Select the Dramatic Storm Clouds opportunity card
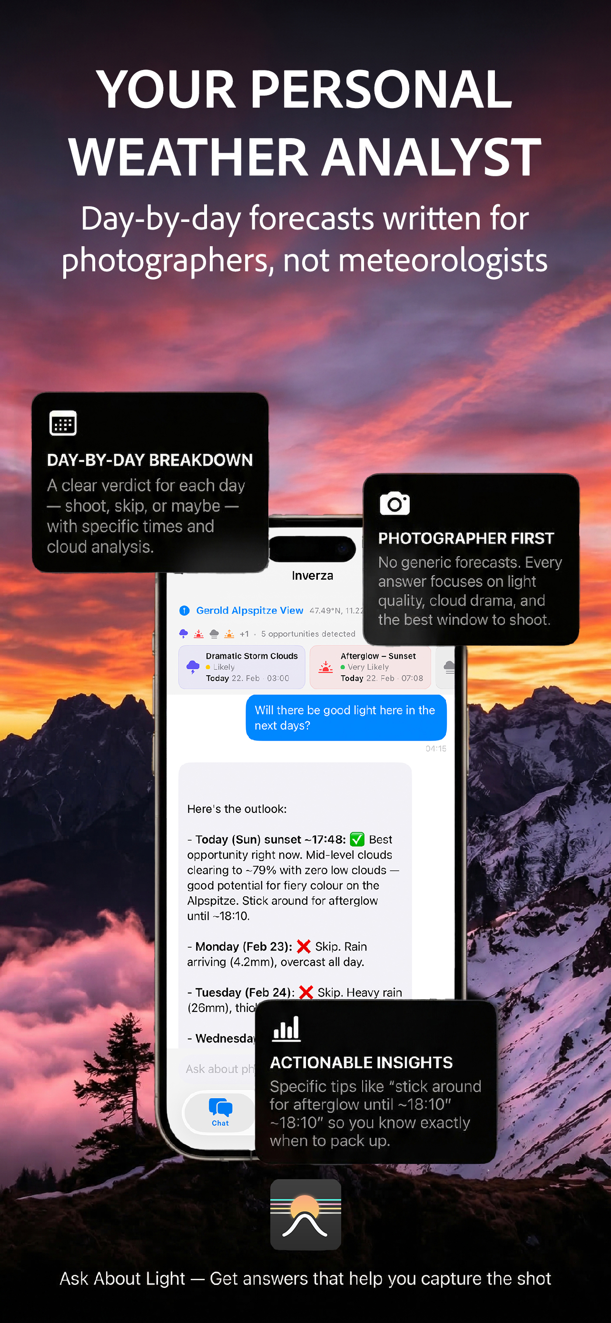This screenshot has width=611, height=1323. pos(242,667)
